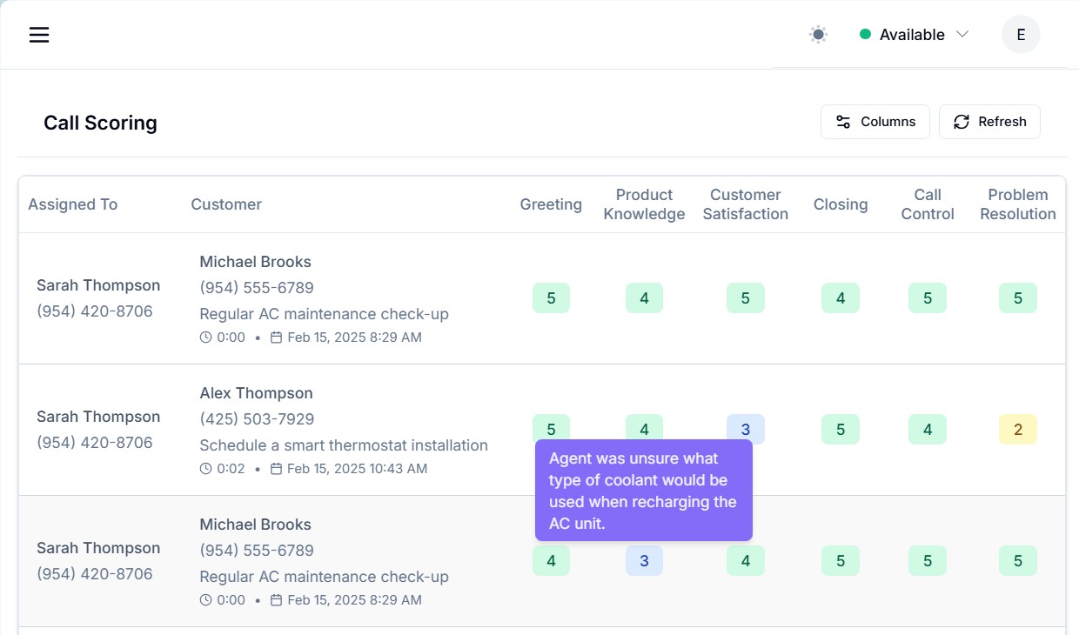Open the hamburger navigation menu
This screenshot has height=635, width=1079.
[x=39, y=35]
